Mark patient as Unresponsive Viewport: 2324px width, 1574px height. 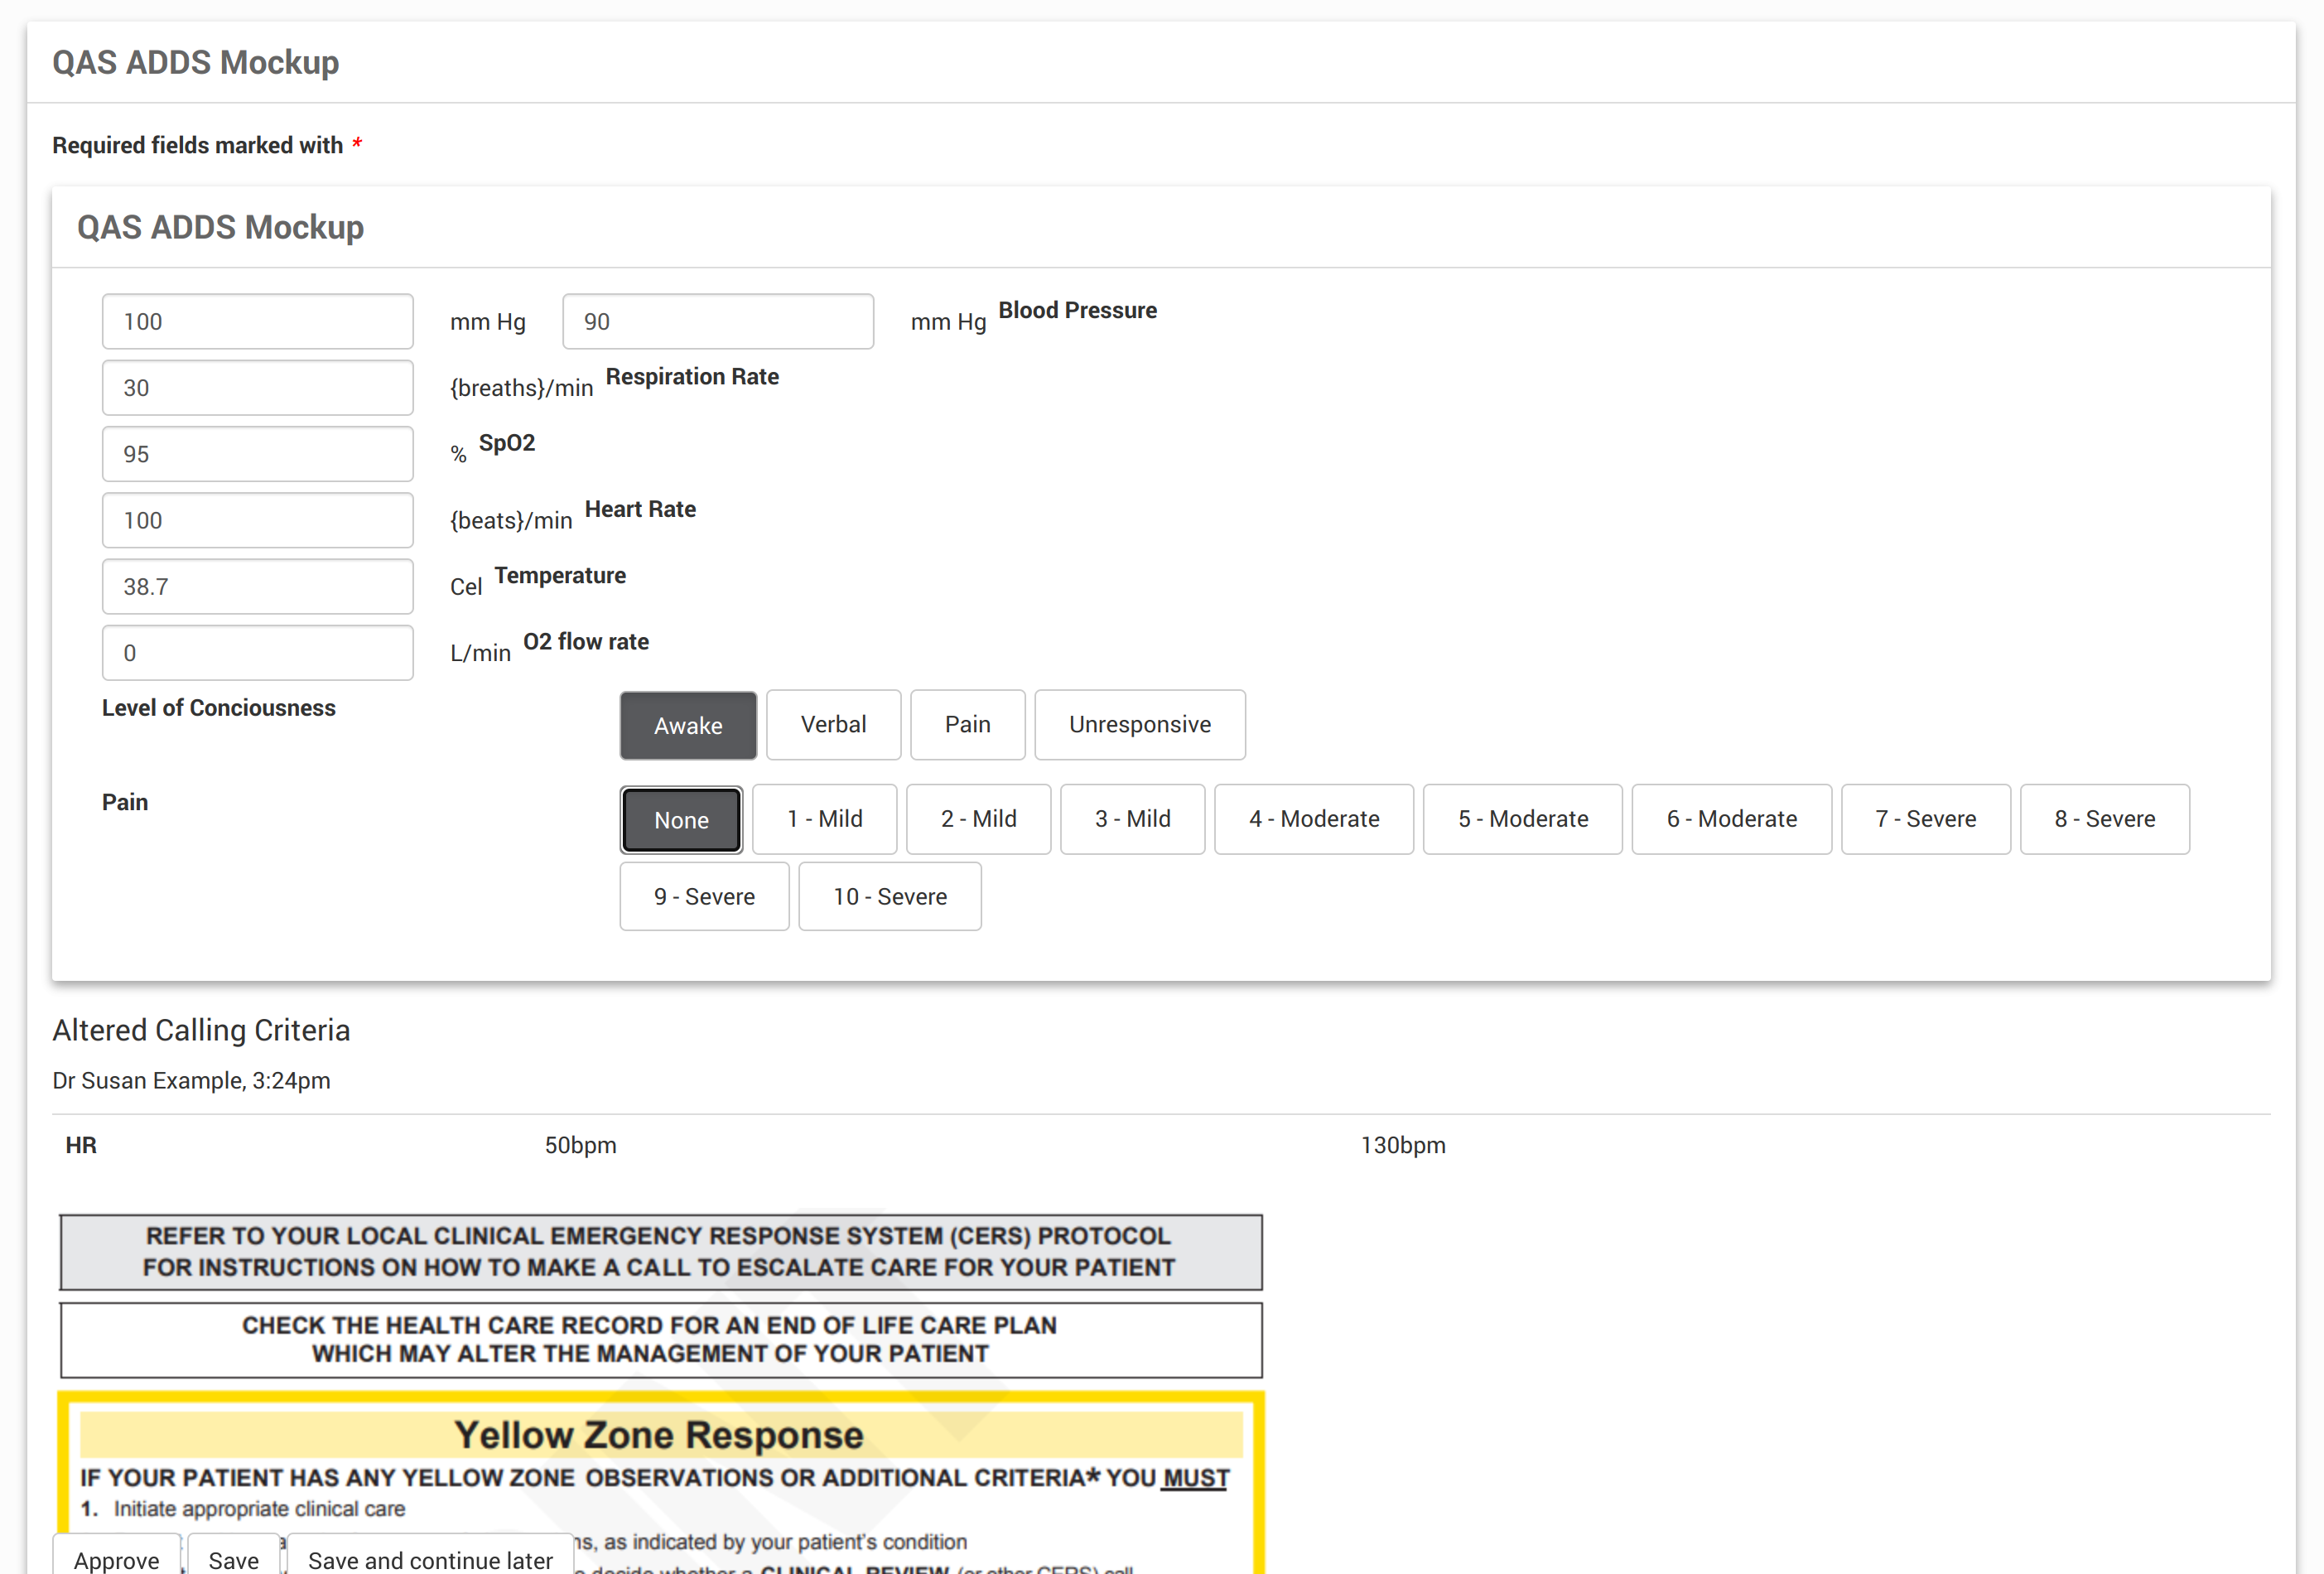click(1139, 725)
